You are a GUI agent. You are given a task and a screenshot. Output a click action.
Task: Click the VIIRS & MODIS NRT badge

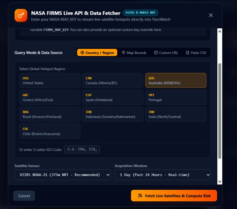(141, 13)
